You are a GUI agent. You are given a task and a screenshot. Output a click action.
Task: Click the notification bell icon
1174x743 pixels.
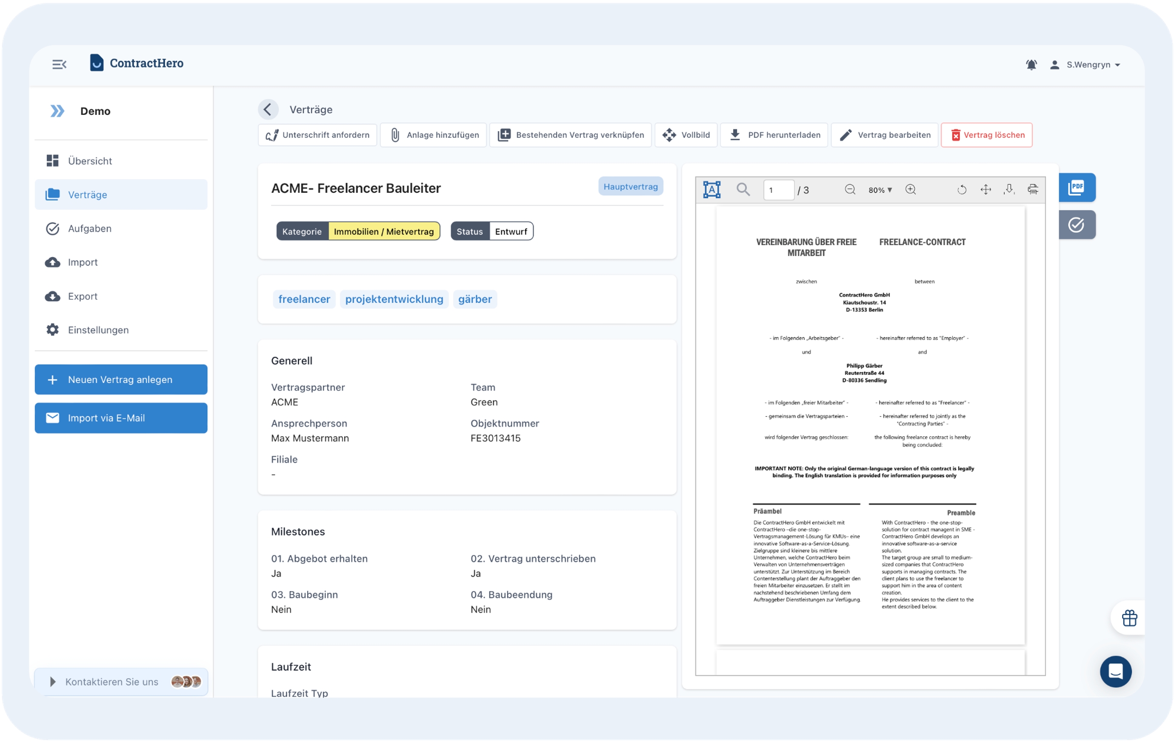tap(1031, 65)
